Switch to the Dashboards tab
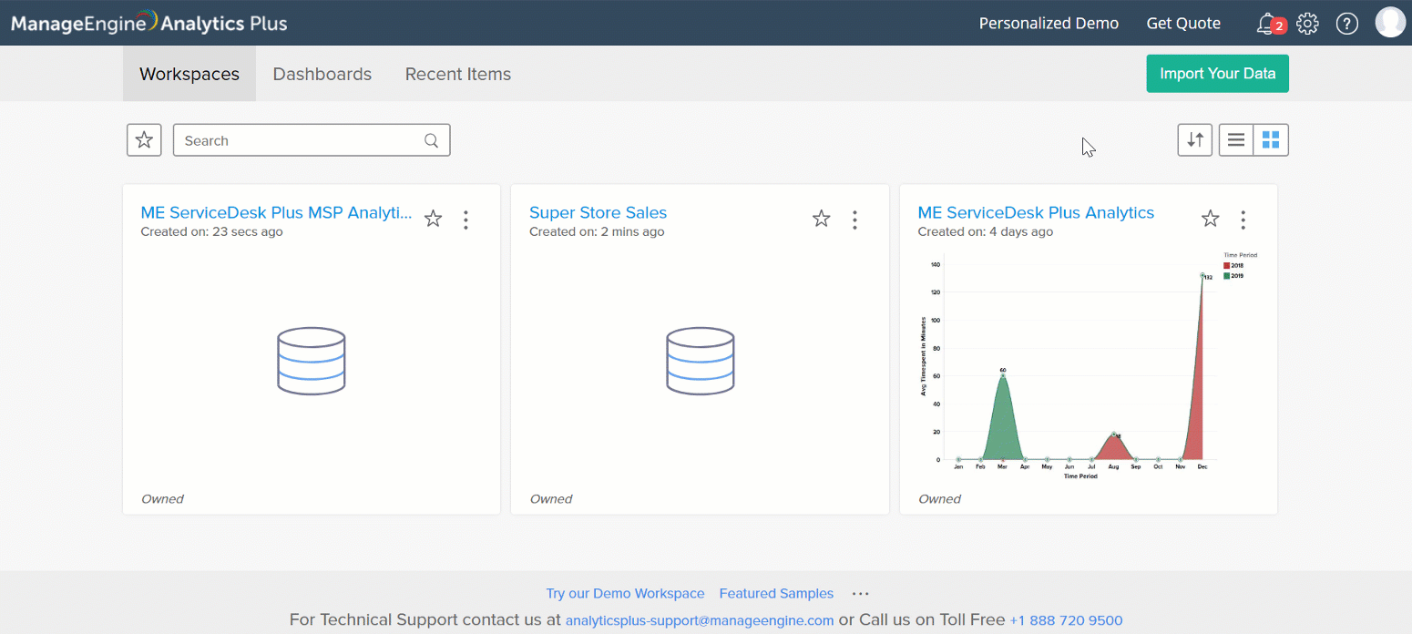 322,75
